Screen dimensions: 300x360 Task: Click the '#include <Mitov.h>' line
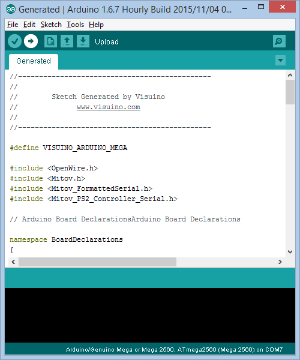click(47, 178)
